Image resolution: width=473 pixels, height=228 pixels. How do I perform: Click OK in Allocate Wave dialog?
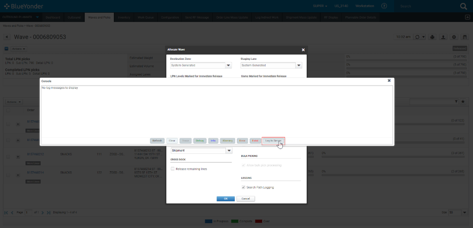click(x=225, y=199)
